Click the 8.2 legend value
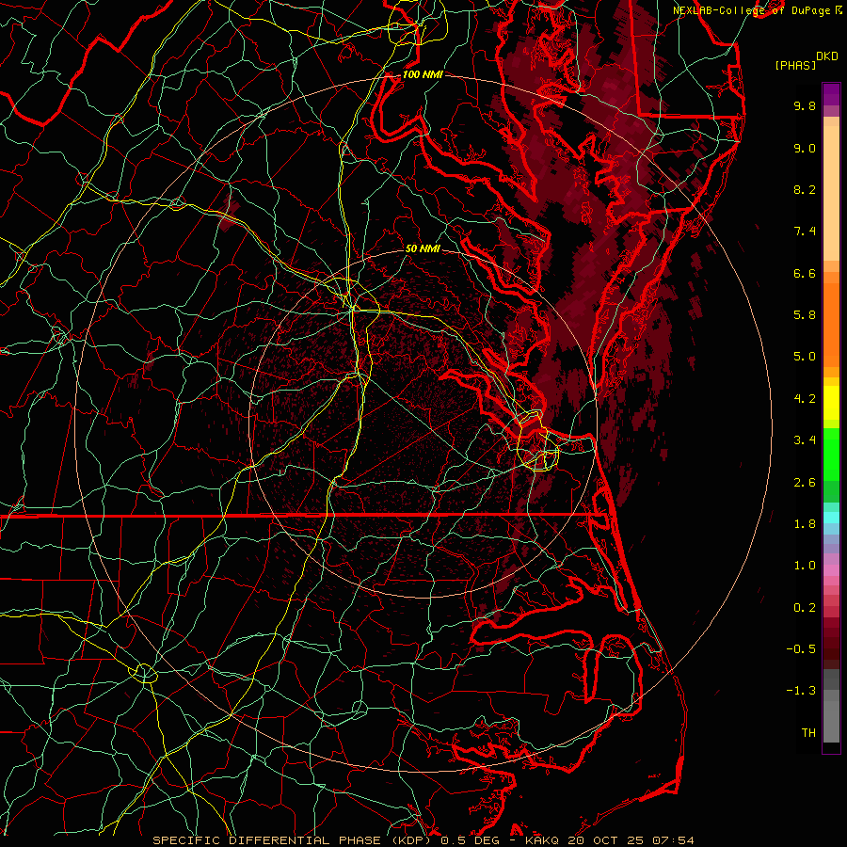847x847 pixels. click(x=805, y=189)
